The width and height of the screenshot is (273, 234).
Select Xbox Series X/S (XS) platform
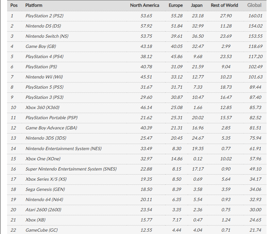[46, 179]
